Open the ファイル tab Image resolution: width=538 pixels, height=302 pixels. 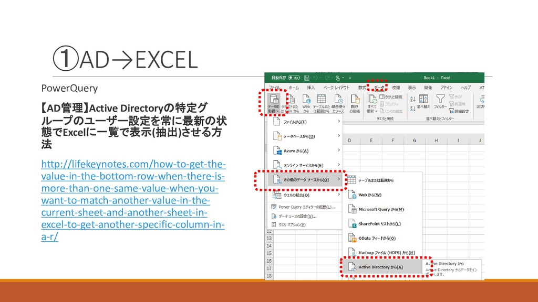[274, 88]
